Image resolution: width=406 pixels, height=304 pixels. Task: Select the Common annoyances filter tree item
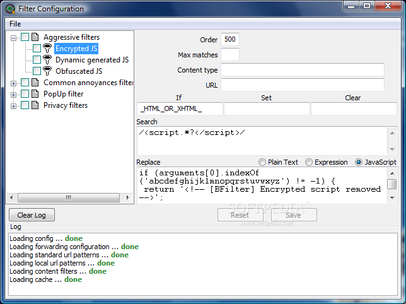click(x=88, y=83)
